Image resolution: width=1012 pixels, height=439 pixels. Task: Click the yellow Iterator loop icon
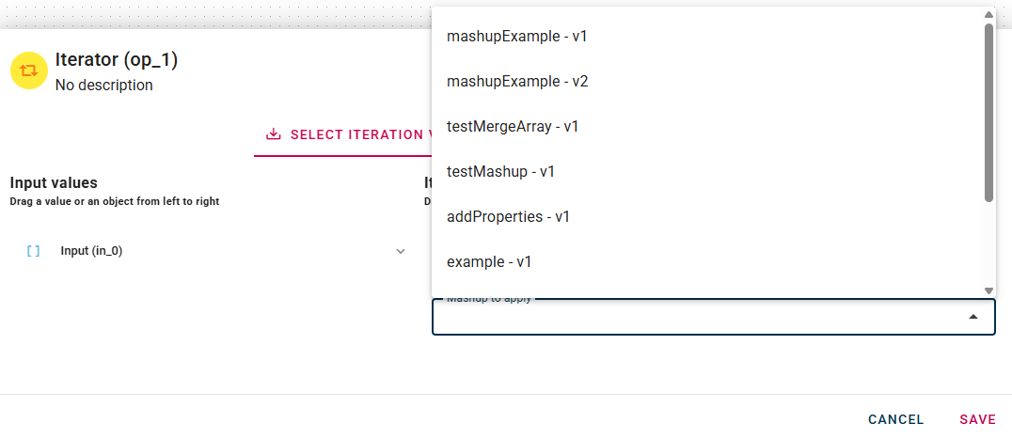point(29,71)
